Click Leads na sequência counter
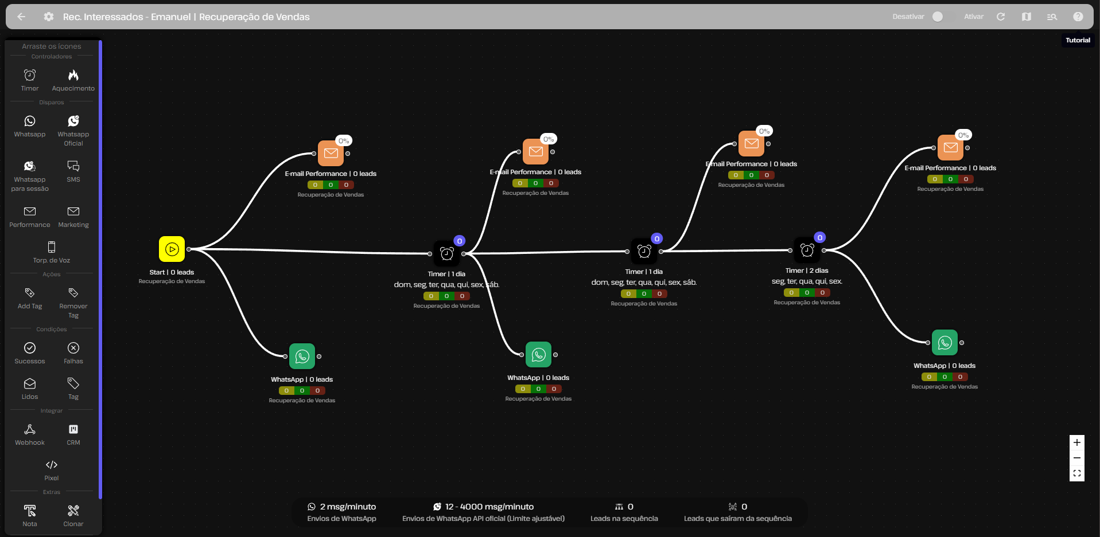 click(624, 512)
